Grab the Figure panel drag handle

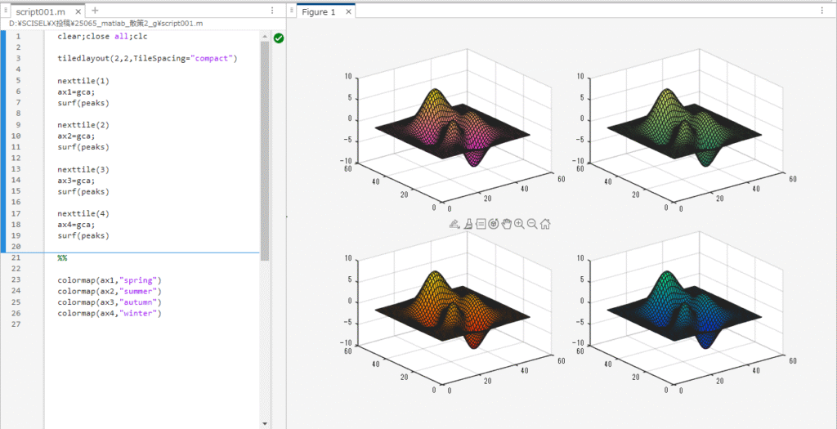point(292,11)
